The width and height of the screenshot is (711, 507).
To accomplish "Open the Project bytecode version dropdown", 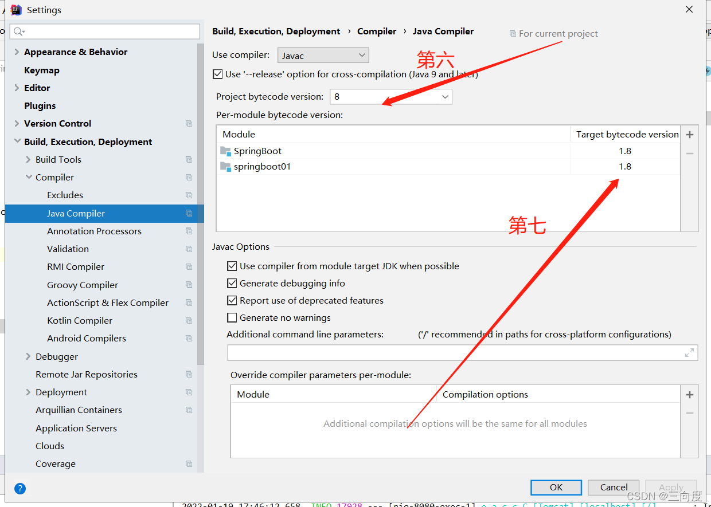I will [x=391, y=97].
